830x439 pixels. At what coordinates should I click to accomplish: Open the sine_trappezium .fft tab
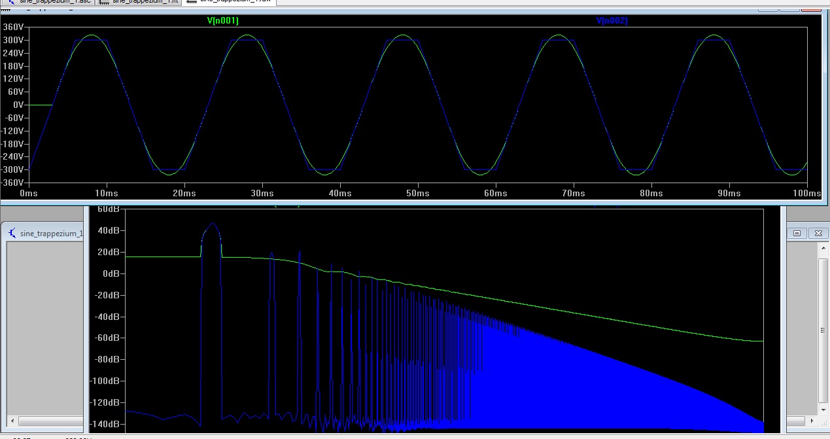coord(145,2)
